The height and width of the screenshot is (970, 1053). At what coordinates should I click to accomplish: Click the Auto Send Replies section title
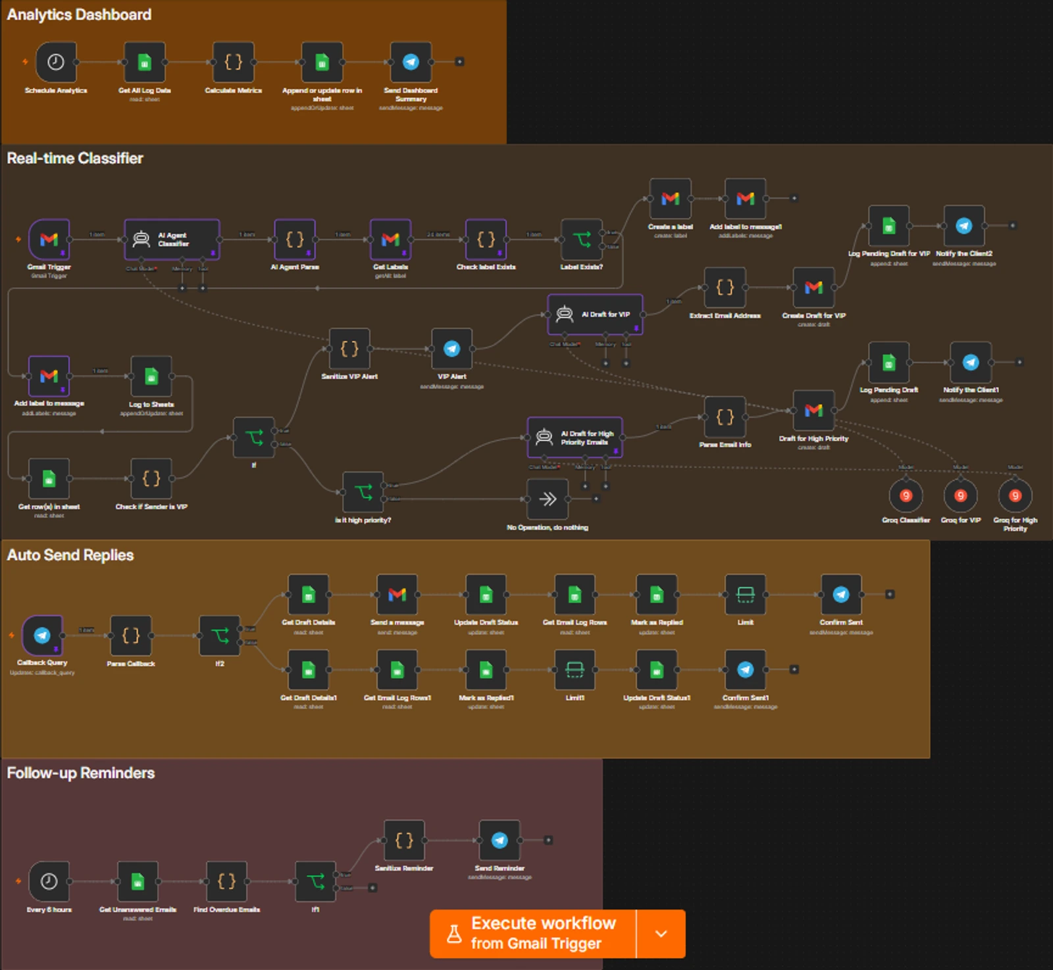click(x=70, y=555)
